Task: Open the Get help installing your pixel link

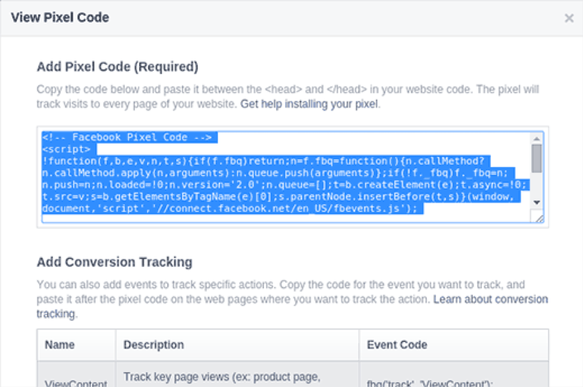Action: tap(309, 104)
